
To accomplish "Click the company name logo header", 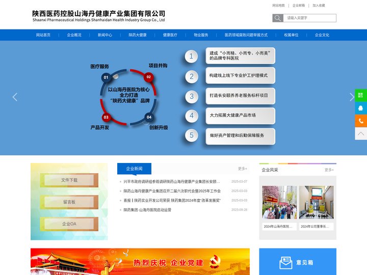I will (98, 16).
